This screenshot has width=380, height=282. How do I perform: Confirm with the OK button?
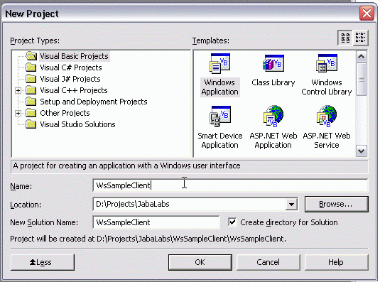[x=200, y=262]
